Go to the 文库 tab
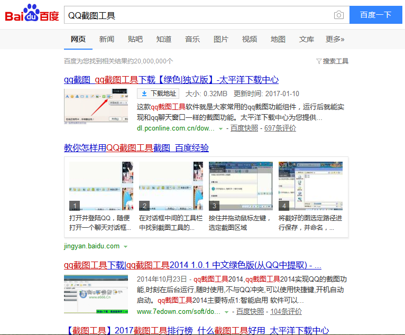Viewport: 405px width, 335px height. tap(306, 39)
